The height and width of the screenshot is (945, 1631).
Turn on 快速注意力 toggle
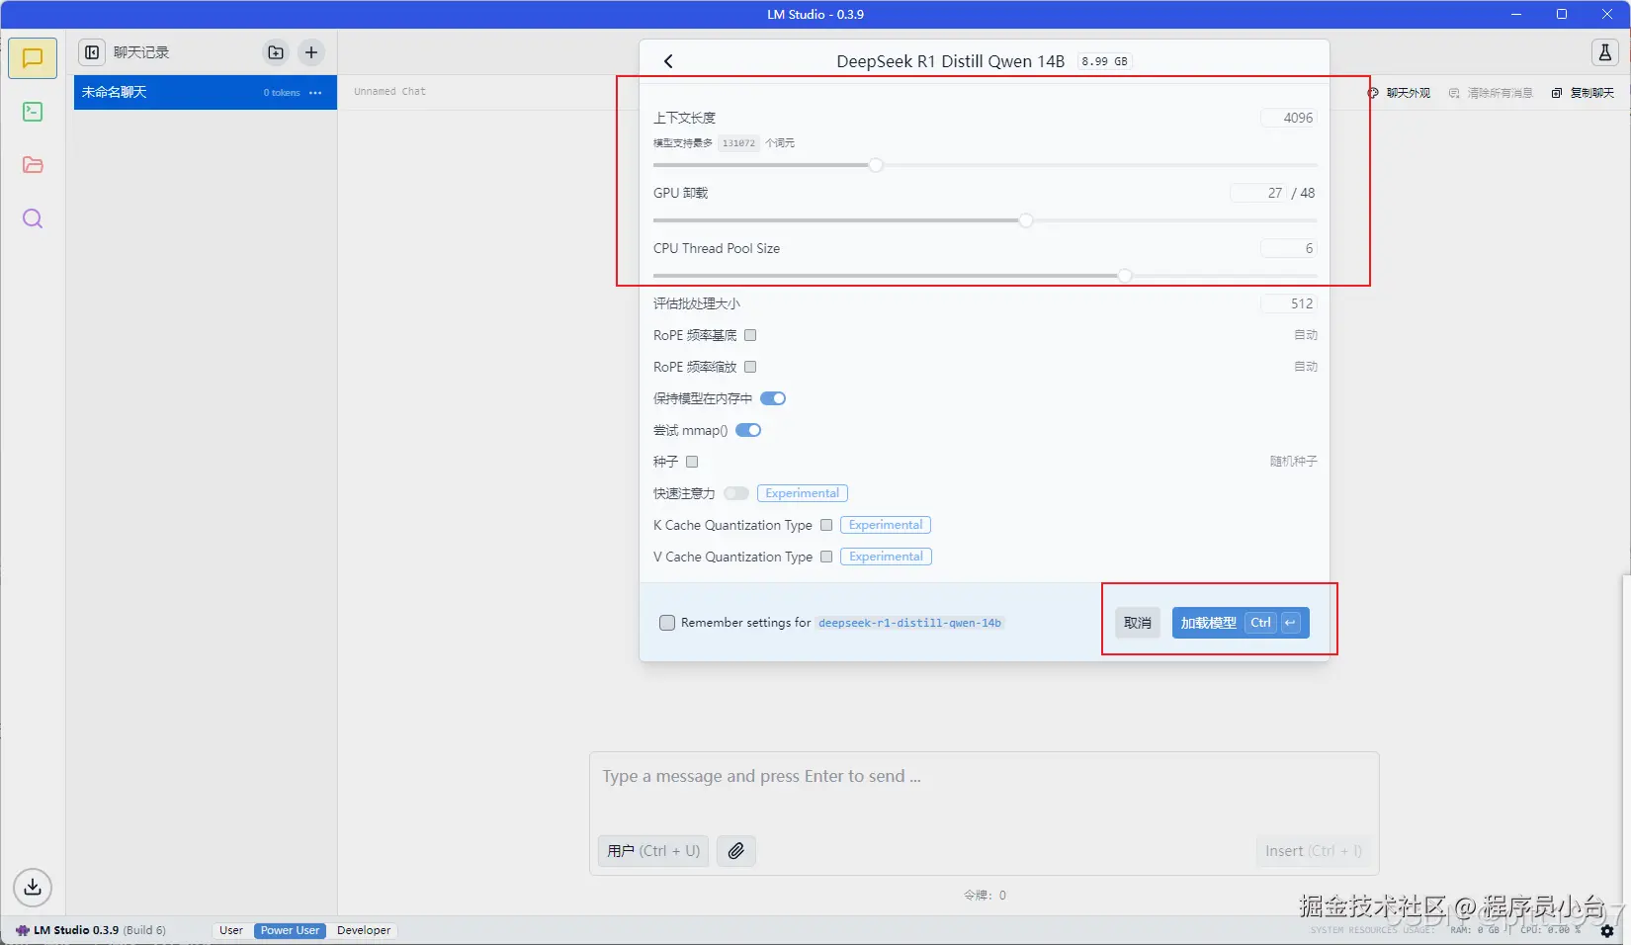[736, 493]
